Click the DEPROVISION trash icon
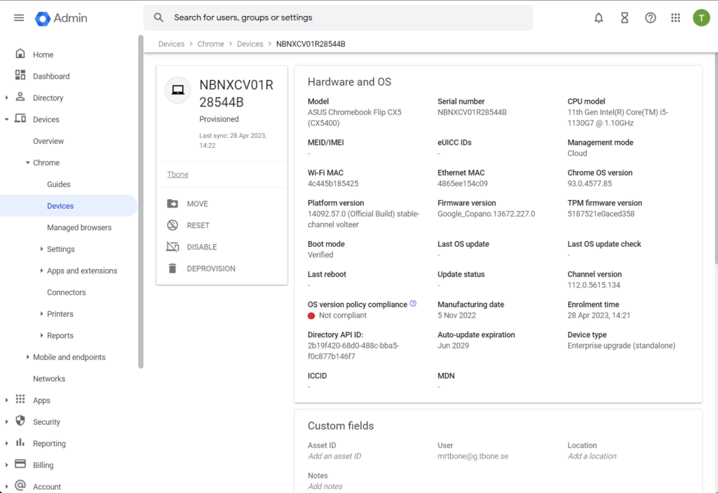 pos(172,269)
